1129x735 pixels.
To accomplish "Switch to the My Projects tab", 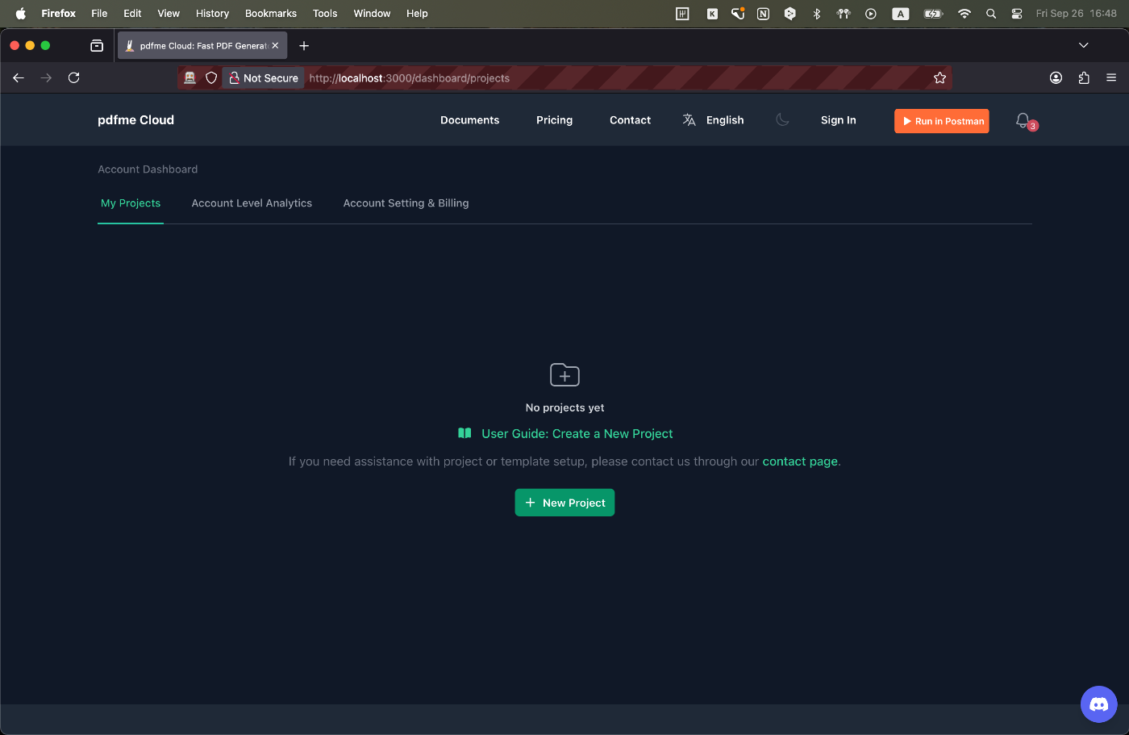I will (131, 203).
